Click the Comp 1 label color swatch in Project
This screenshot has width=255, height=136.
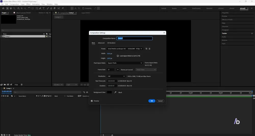point(46,37)
